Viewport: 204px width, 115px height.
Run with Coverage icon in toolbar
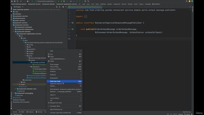point(64,1)
